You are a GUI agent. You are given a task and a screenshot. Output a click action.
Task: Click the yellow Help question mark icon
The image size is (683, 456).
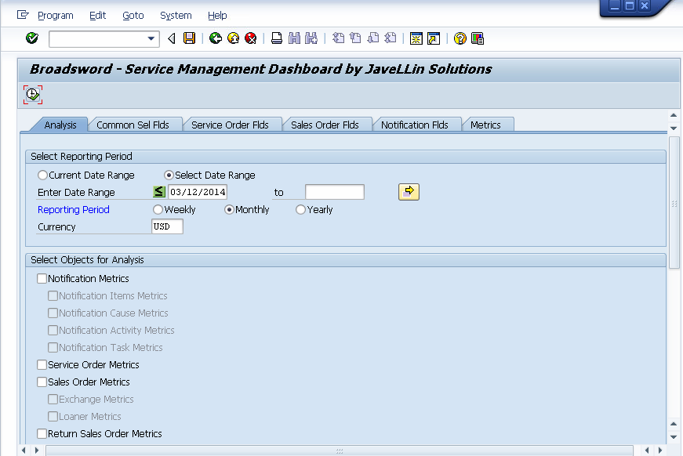[460, 38]
